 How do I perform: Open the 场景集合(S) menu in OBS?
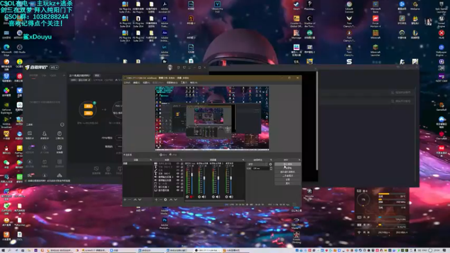(172, 83)
